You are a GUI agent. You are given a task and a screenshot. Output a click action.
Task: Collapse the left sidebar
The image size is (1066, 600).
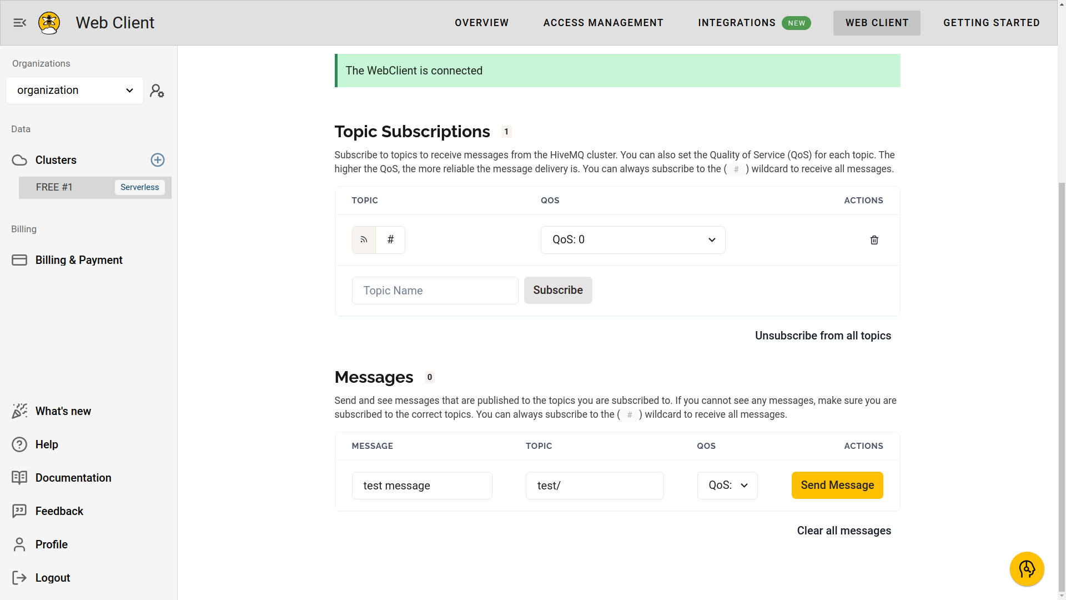click(20, 23)
